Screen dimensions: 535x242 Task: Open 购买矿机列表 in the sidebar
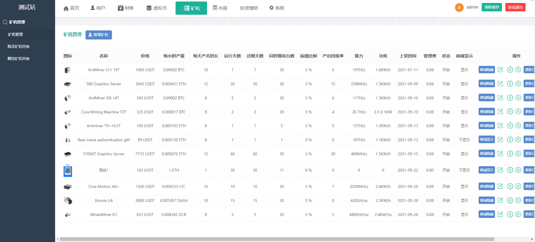coord(19,46)
